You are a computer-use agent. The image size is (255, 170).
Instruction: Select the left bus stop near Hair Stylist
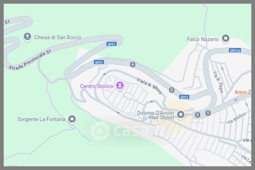coord(198,115)
